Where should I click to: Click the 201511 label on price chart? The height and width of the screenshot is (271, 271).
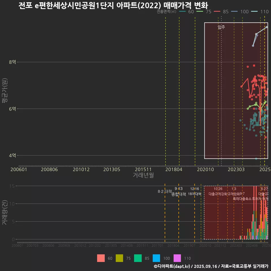coord(143,169)
